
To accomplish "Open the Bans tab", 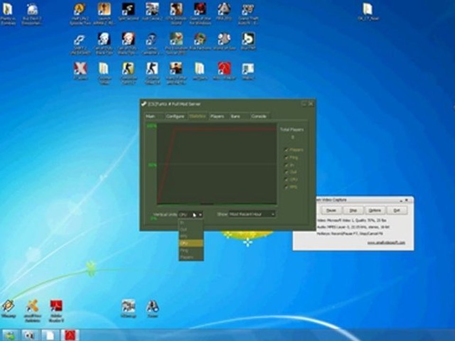I will [x=238, y=117].
